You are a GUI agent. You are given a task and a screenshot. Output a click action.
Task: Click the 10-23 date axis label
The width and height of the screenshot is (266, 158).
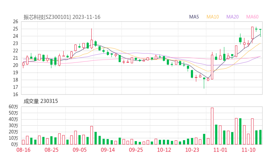point(192,150)
